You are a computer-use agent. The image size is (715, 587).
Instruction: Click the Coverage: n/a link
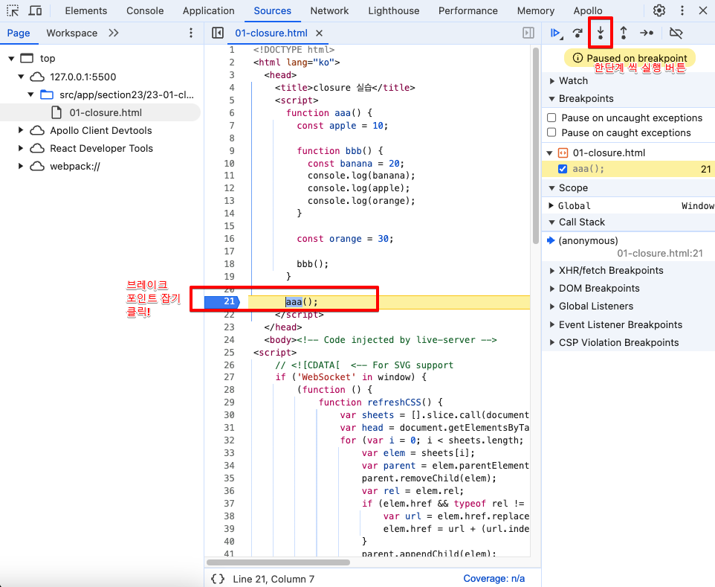pos(494,578)
